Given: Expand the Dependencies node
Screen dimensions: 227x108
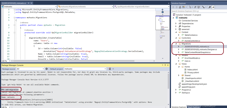Looking at the screenshot, I should click(176, 23).
